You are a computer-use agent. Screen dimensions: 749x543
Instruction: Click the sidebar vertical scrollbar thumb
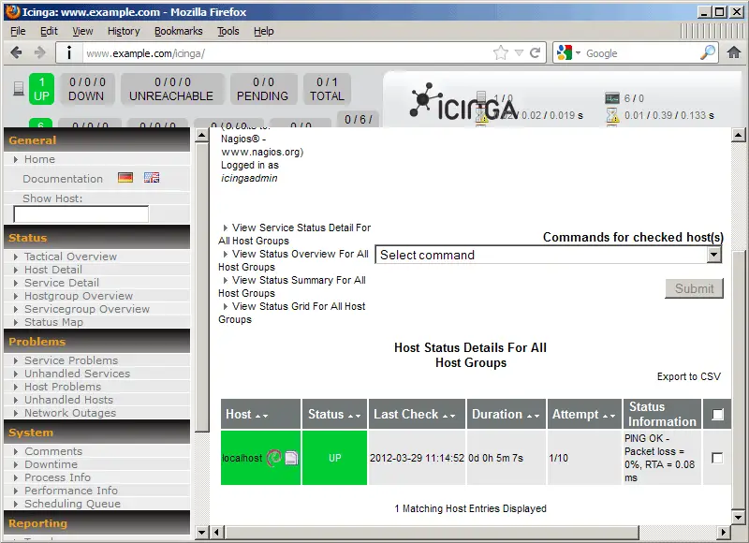[x=202, y=286]
